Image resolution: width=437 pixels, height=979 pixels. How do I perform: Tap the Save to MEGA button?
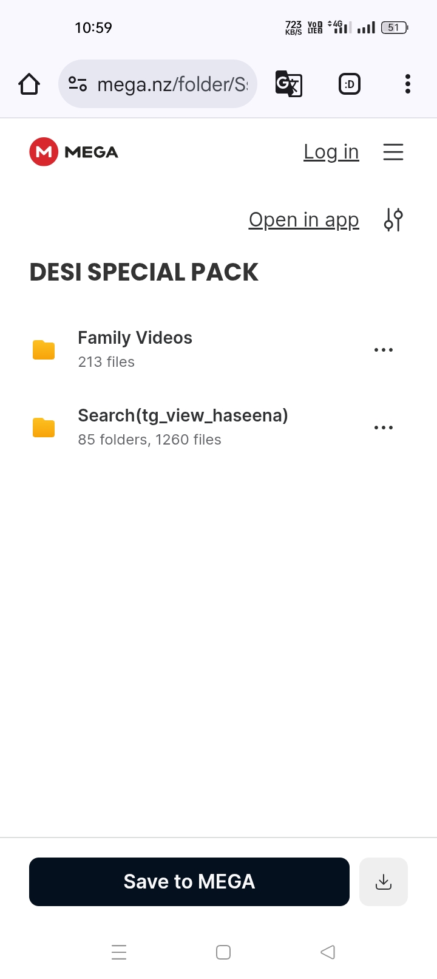(x=189, y=882)
